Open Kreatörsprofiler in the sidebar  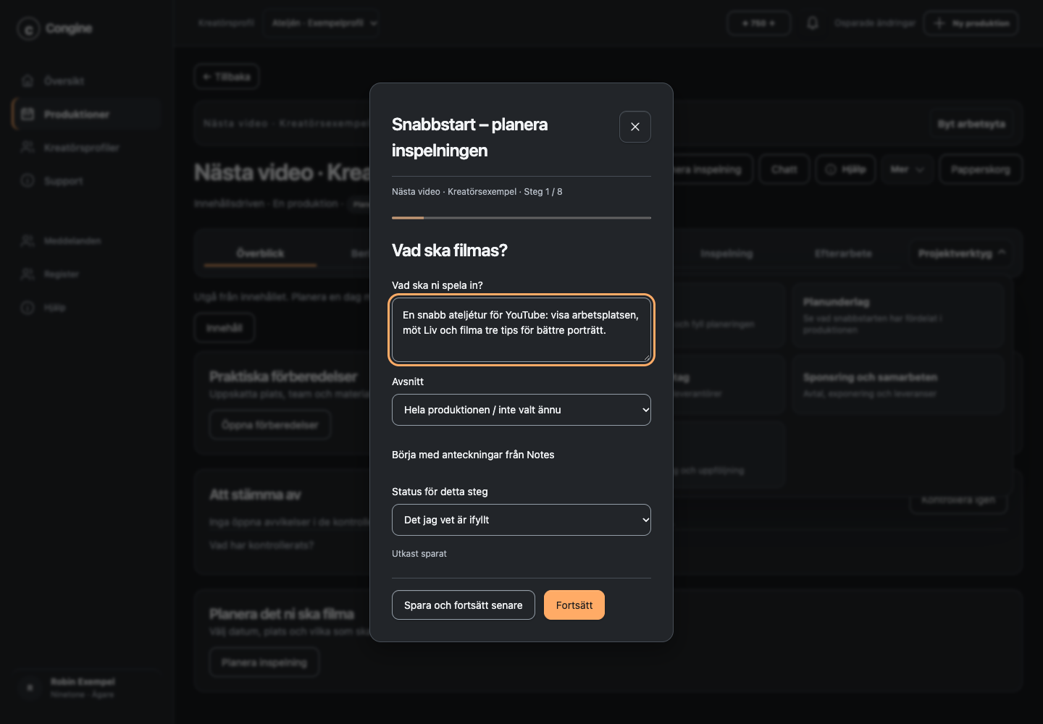[x=86, y=148]
